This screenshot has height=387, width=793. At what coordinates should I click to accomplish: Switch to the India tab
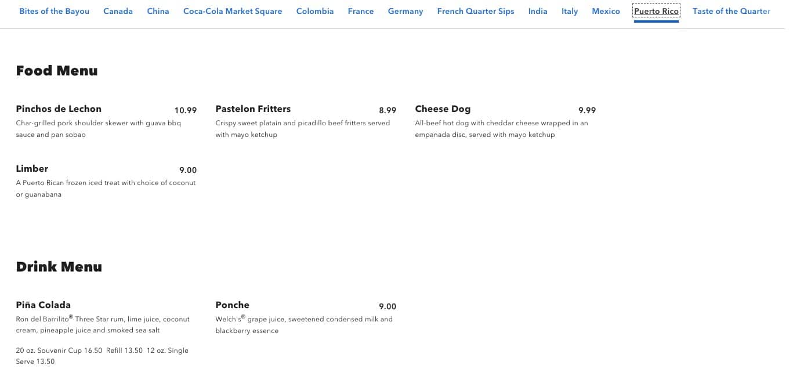pyautogui.click(x=538, y=11)
